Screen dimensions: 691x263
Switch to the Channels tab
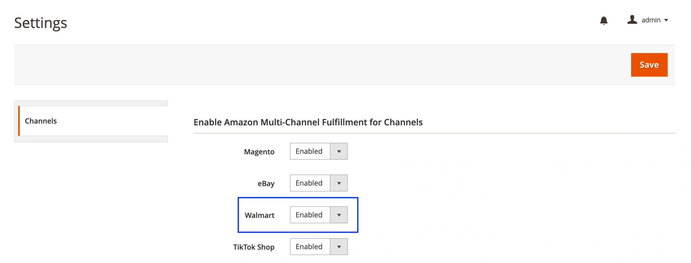click(x=41, y=121)
